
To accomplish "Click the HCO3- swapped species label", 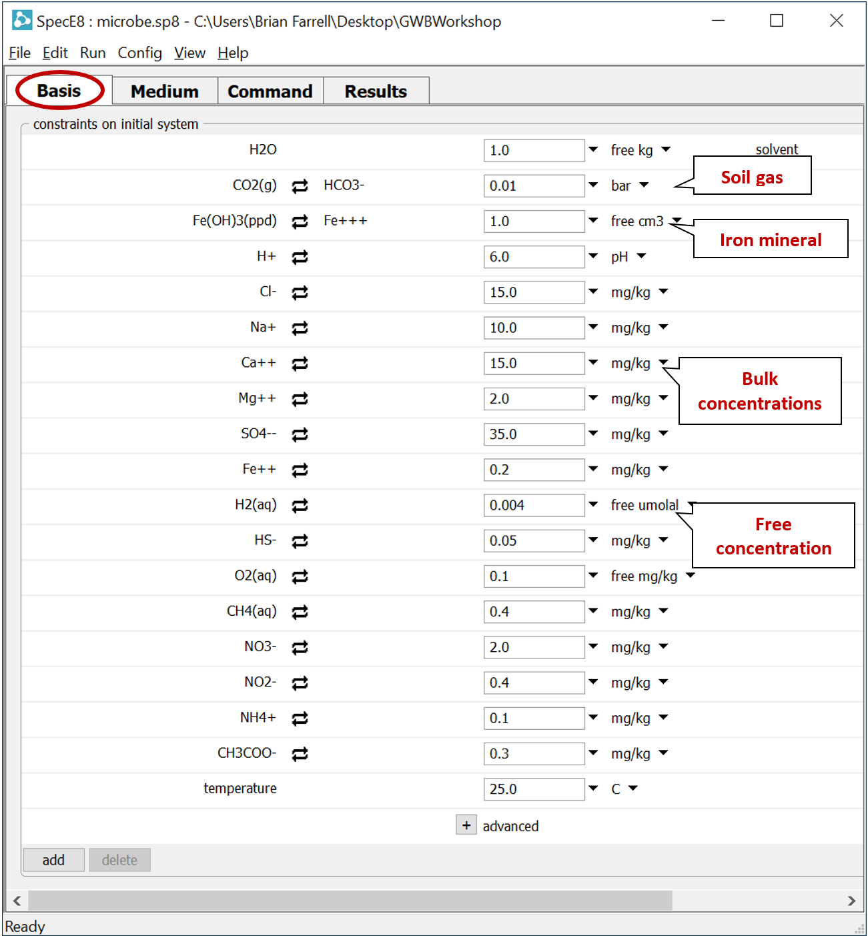I will (344, 185).
